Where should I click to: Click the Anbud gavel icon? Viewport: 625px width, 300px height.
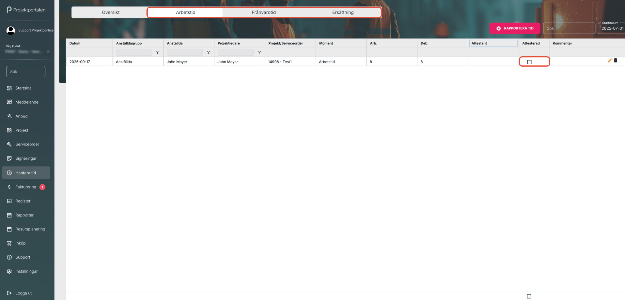coord(9,116)
